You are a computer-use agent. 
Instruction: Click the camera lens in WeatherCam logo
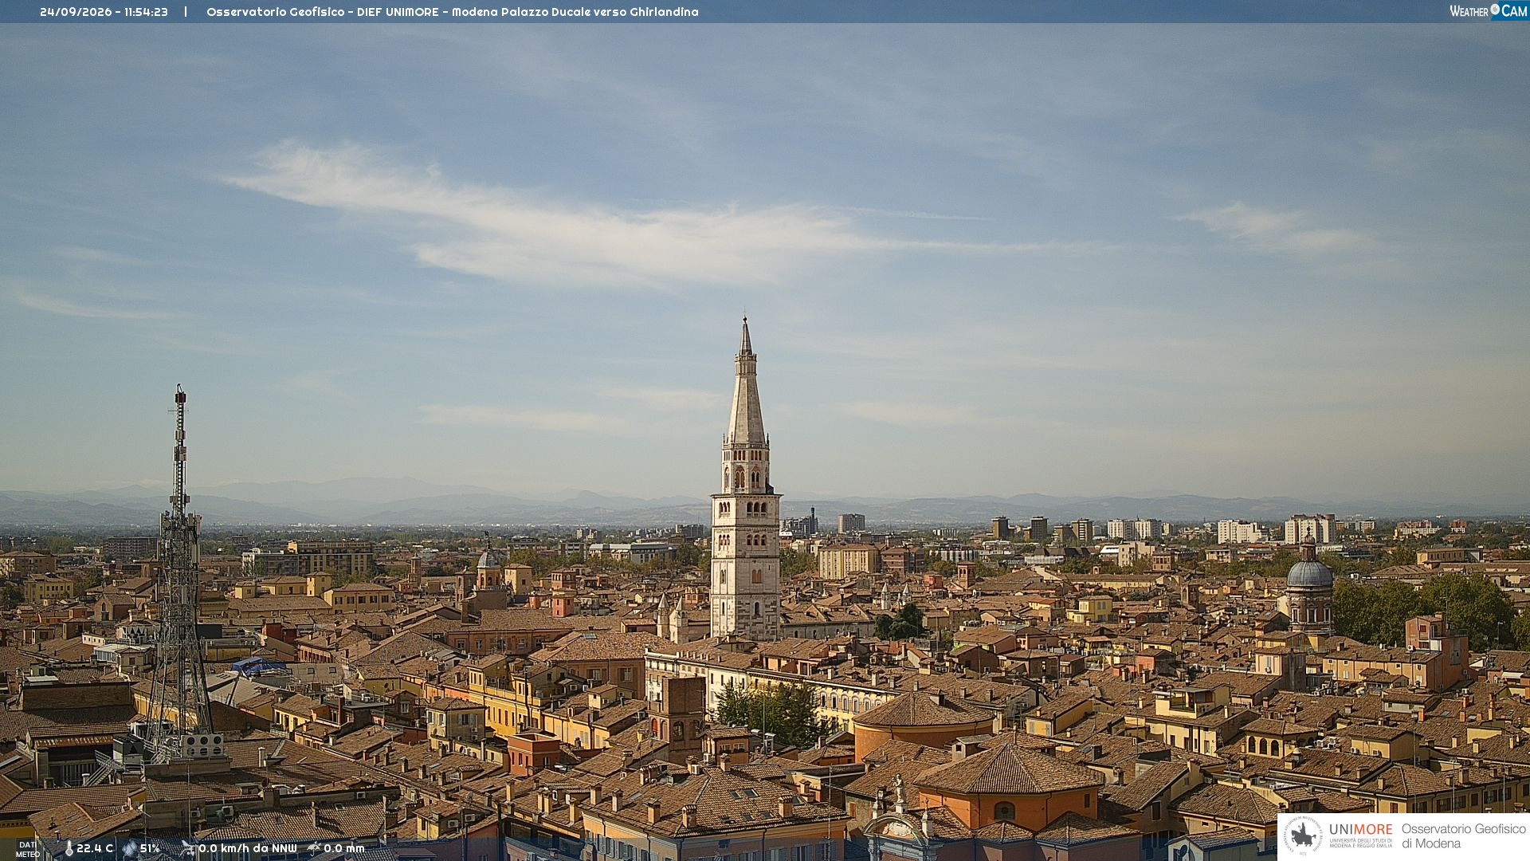[1495, 10]
